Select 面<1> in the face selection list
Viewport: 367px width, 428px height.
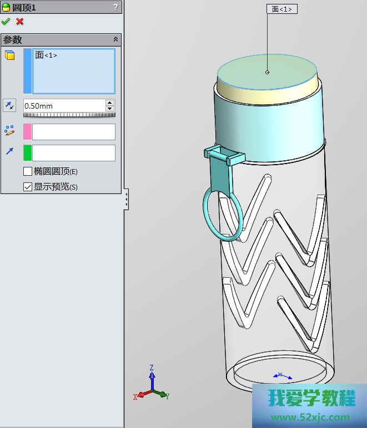(46, 55)
